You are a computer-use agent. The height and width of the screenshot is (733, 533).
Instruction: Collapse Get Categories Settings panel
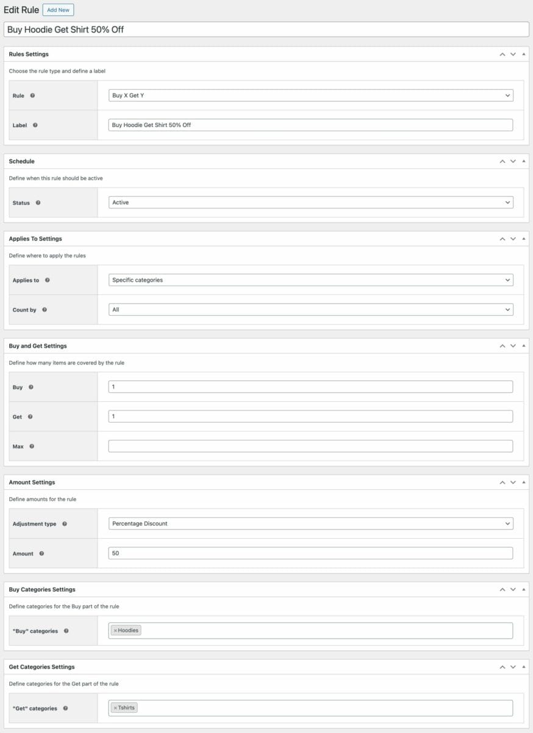pos(524,667)
